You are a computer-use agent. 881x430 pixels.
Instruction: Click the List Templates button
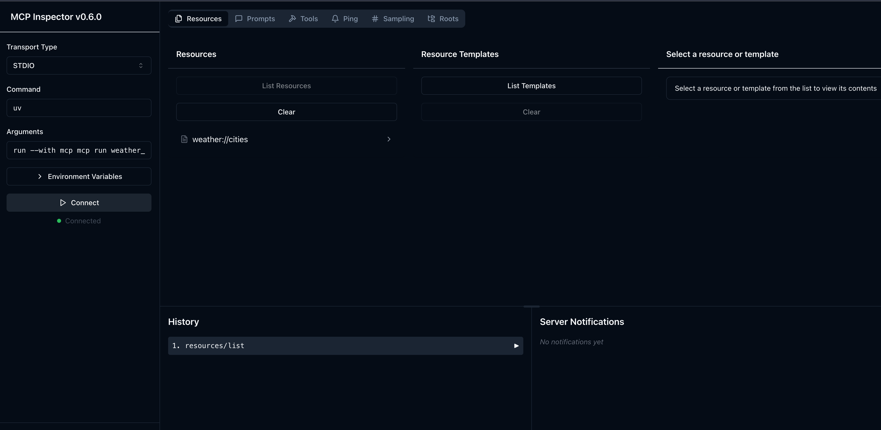531,86
